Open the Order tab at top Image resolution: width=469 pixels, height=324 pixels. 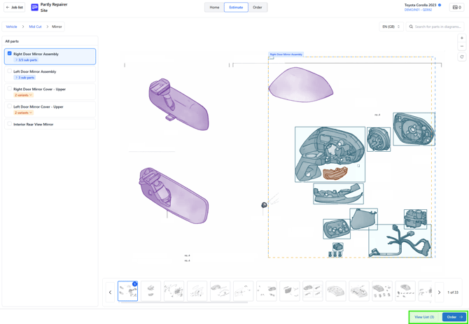pos(257,7)
